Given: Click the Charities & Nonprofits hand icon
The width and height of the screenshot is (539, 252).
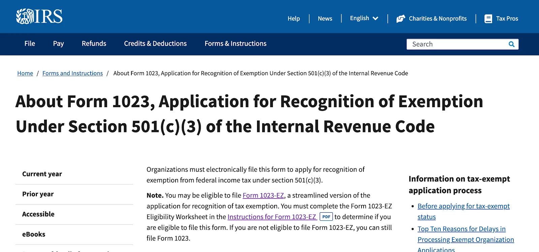Looking at the screenshot, I should coord(401,19).
